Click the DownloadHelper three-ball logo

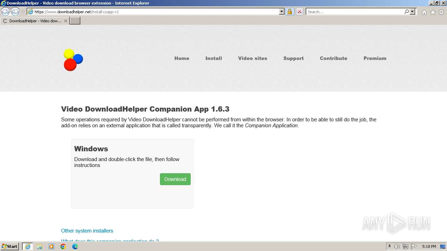pyautogui.click(x=73, y=60)
